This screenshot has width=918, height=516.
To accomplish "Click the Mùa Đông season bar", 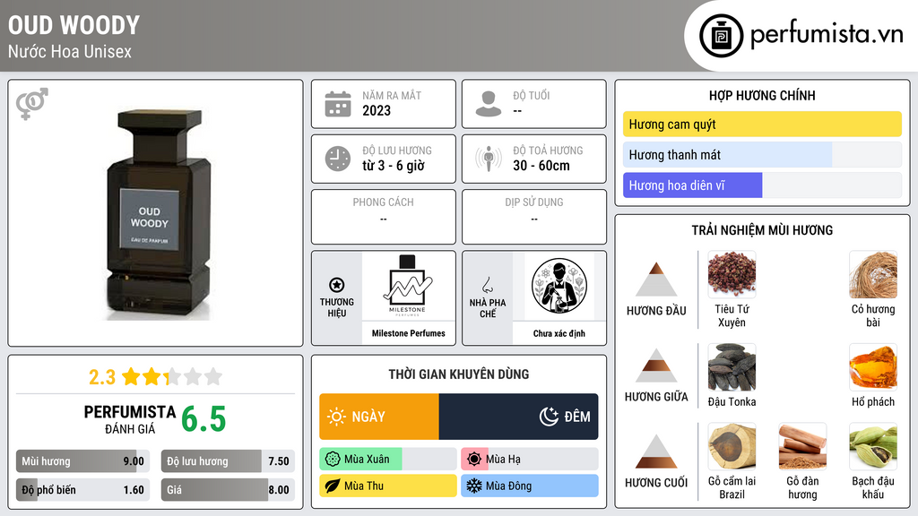I will (530, 486).
